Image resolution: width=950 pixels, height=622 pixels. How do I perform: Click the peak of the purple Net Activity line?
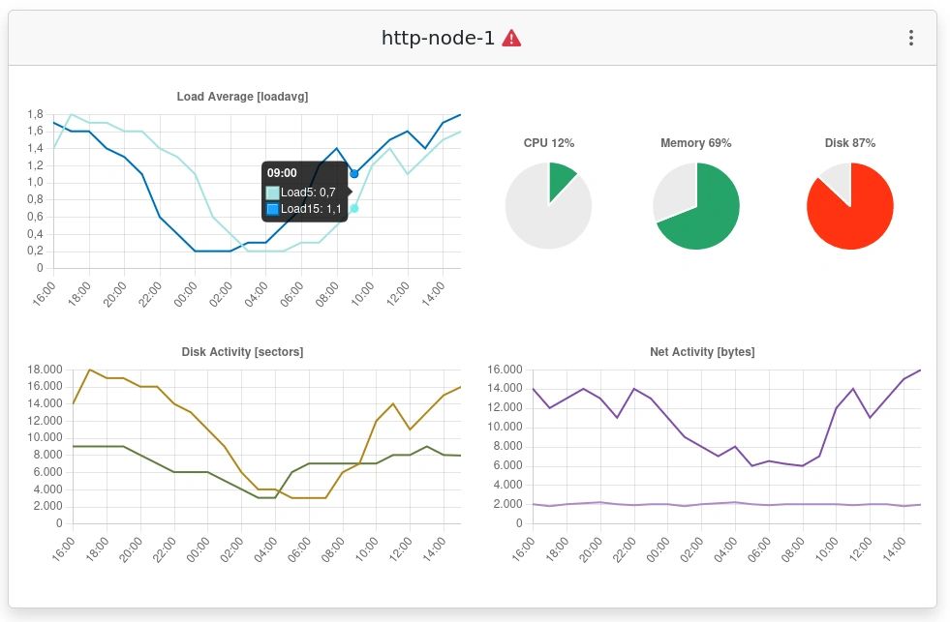coord(918,370)
